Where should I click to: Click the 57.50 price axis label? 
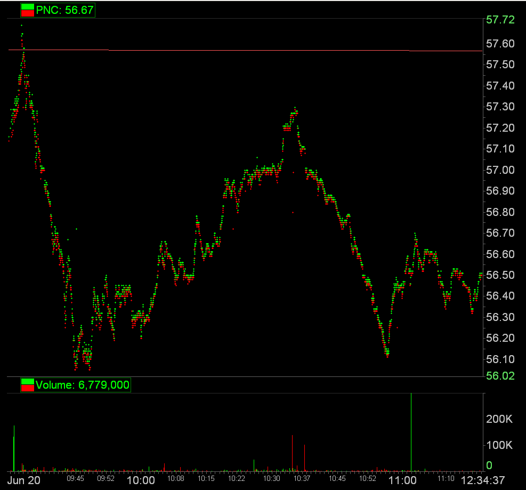[x=500, y=65]
